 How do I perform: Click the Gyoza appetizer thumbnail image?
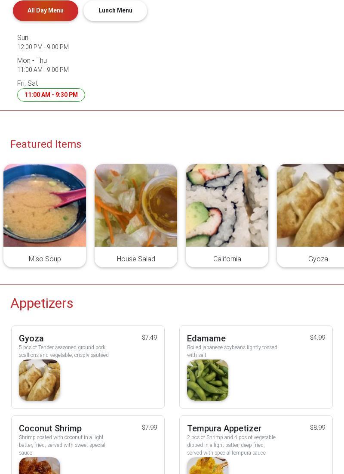click(40, 380)
